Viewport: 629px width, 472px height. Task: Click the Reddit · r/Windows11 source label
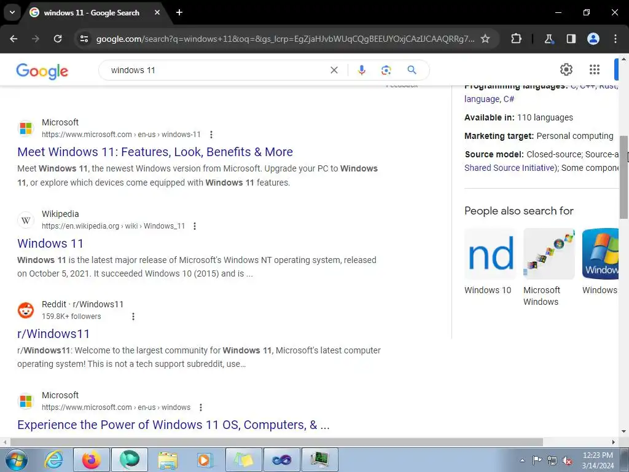coord(83,304)
